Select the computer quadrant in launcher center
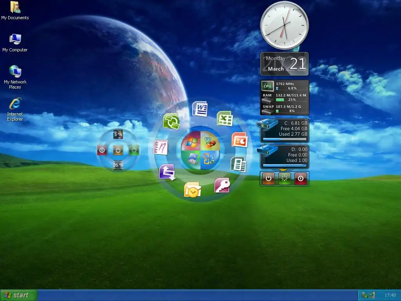Image resolution: width=401 pixels, height=301 pixels. pos(191,160)
